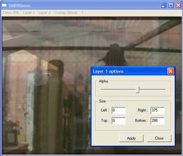Focus the Bottom size input field
The width and height of the screenshot is (183, 156).
pyautogui.click(x=157, y=121)
